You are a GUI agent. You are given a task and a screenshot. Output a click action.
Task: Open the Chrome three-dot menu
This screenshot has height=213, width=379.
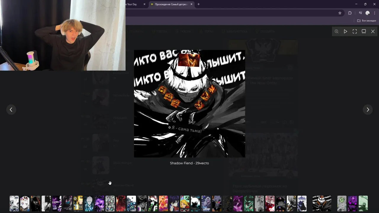[x=375, y=13]
